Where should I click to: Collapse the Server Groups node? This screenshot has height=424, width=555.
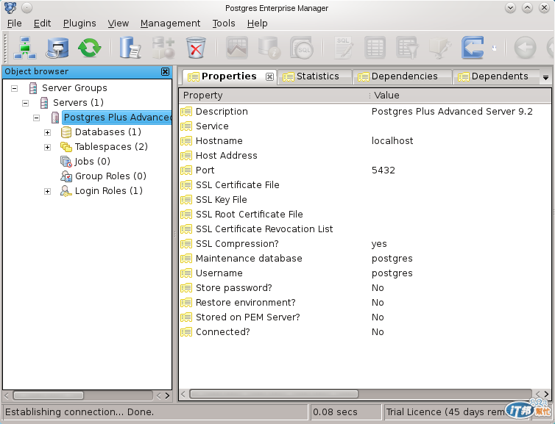coord(14,88)
